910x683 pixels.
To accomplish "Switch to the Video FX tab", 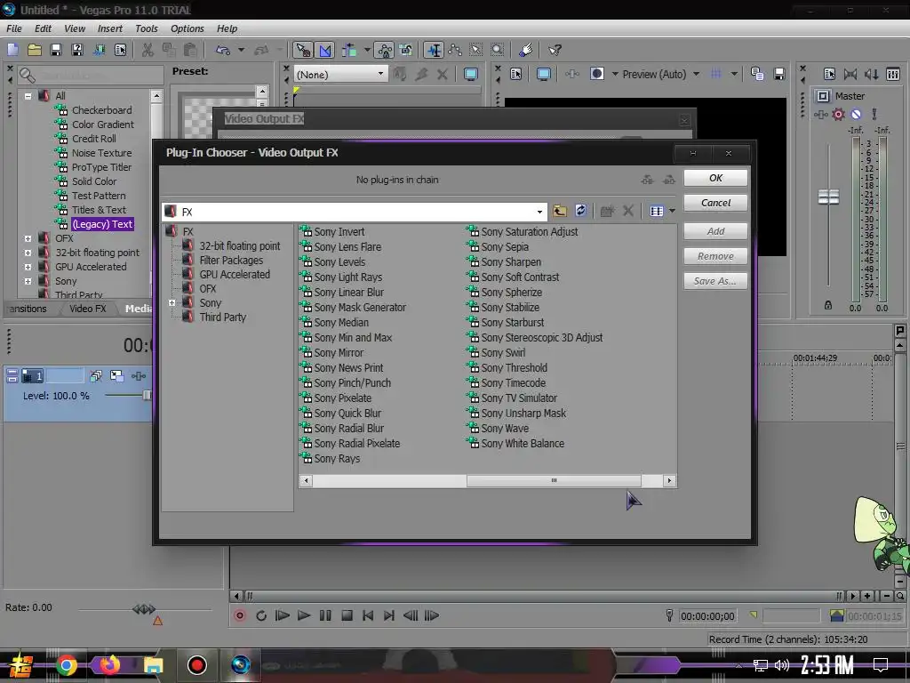I will 88,309.
